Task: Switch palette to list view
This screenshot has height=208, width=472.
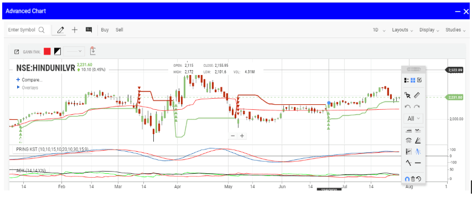Action: [x=407, y=80]
